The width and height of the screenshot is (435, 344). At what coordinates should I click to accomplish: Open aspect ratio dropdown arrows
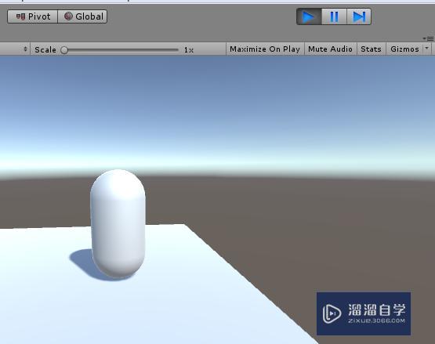coord(25,49)
